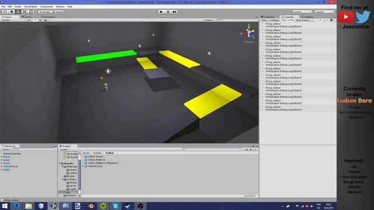Screen dimensions: 374x210
Task: Expand Player in Hierarchy
Action: coord(2,157)
